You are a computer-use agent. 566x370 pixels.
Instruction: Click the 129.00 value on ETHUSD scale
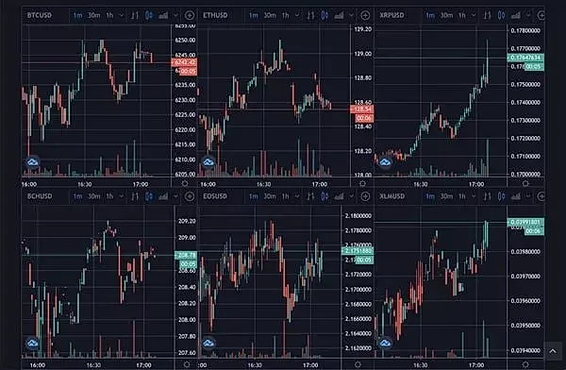(x=363, y=54)
